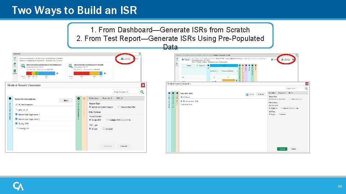The width and height of the screenshot is (346, 194).
Task: Check the IAB_10_19 test reason
Action: pos(16,110)
